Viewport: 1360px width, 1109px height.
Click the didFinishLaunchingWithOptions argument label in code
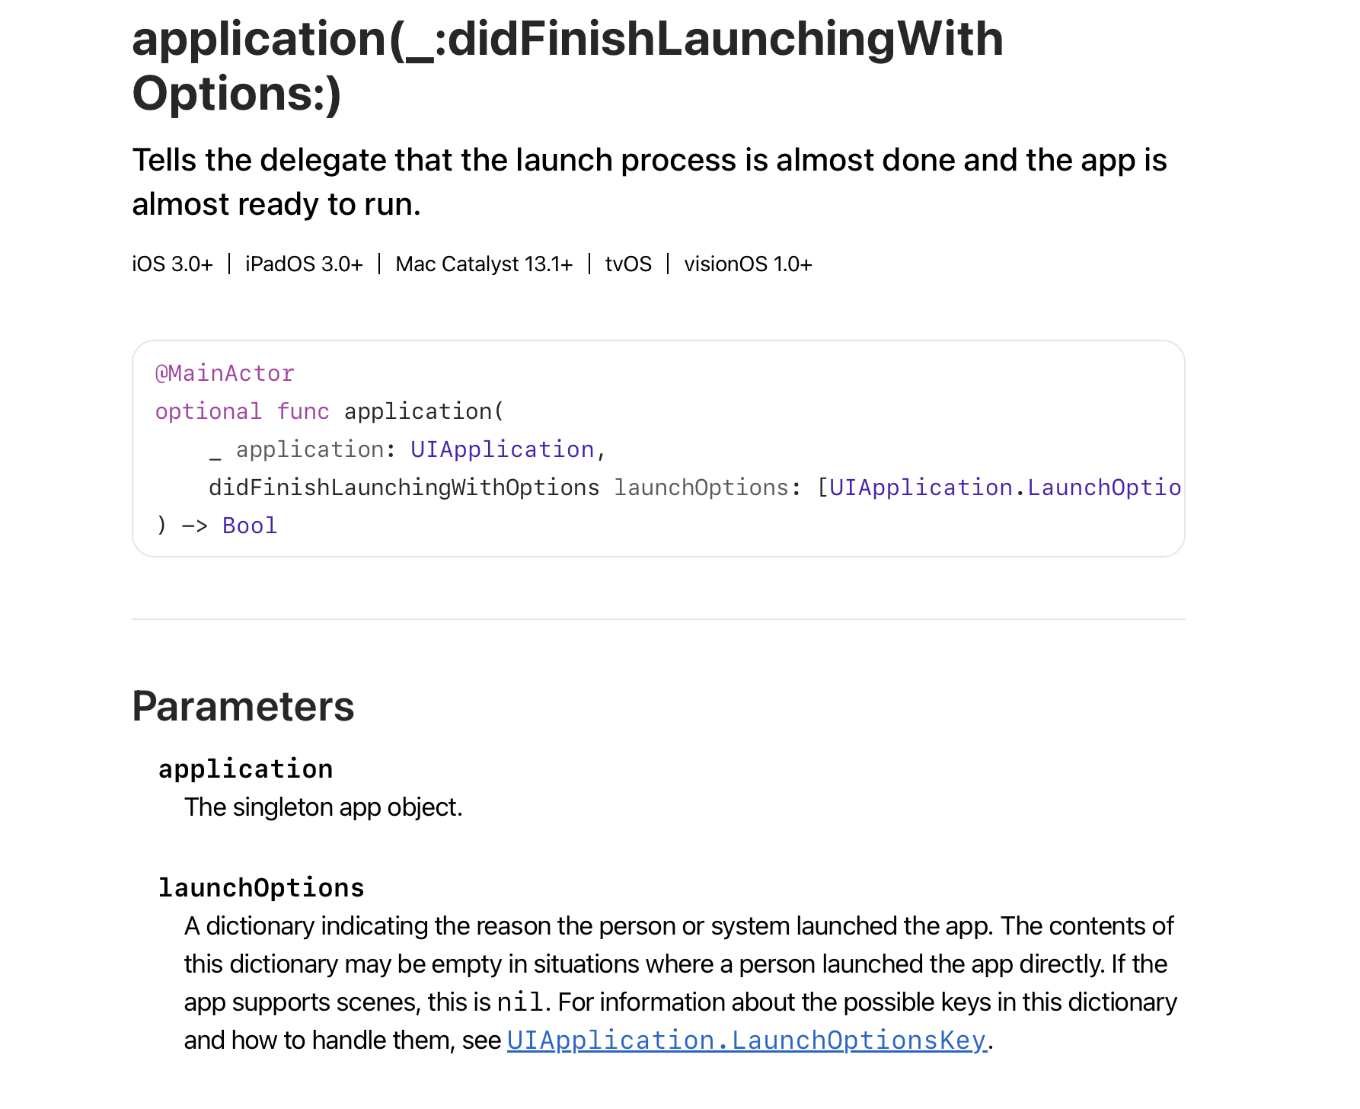click(404, 487)
